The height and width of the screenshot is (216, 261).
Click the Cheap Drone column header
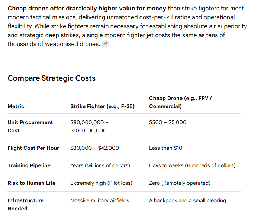coord(180,102)
